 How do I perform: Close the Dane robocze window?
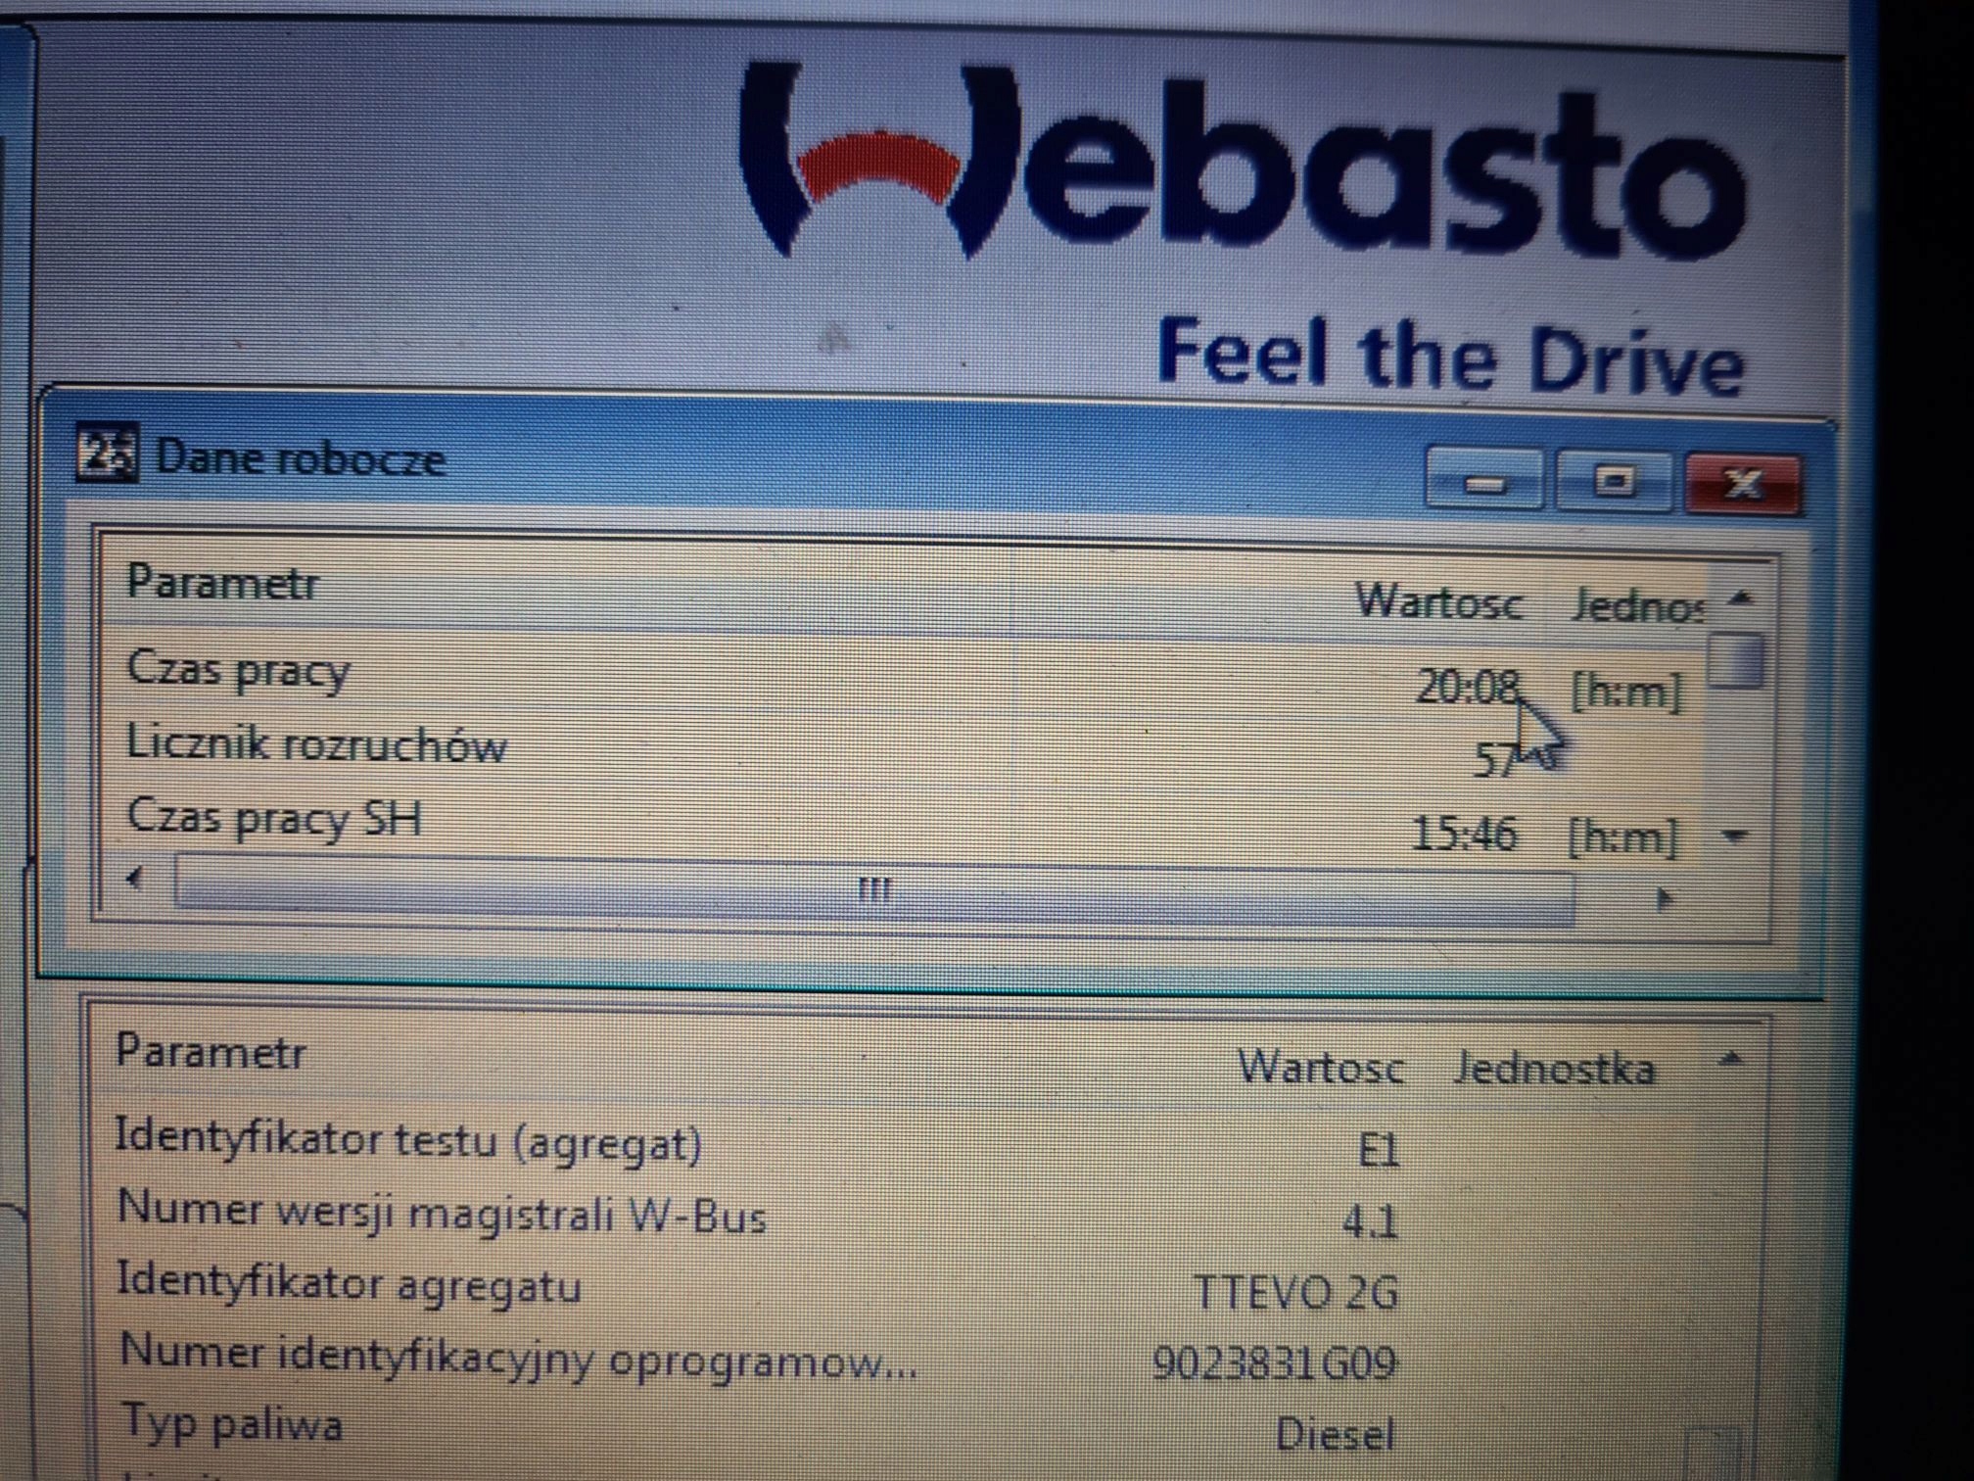(x=1743, y=483)
